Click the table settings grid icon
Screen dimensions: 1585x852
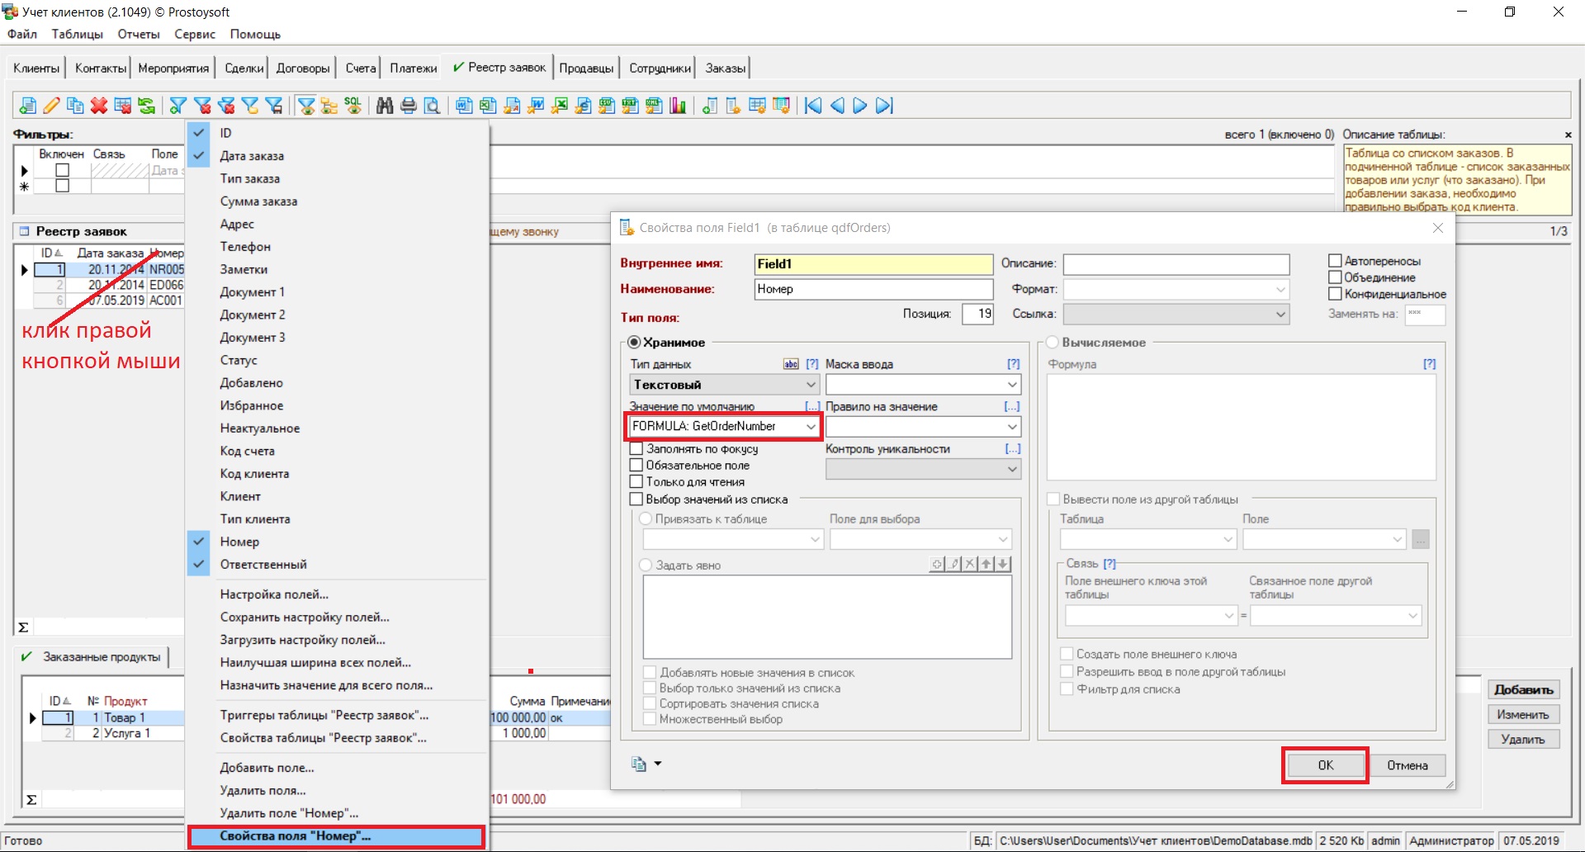757,106
